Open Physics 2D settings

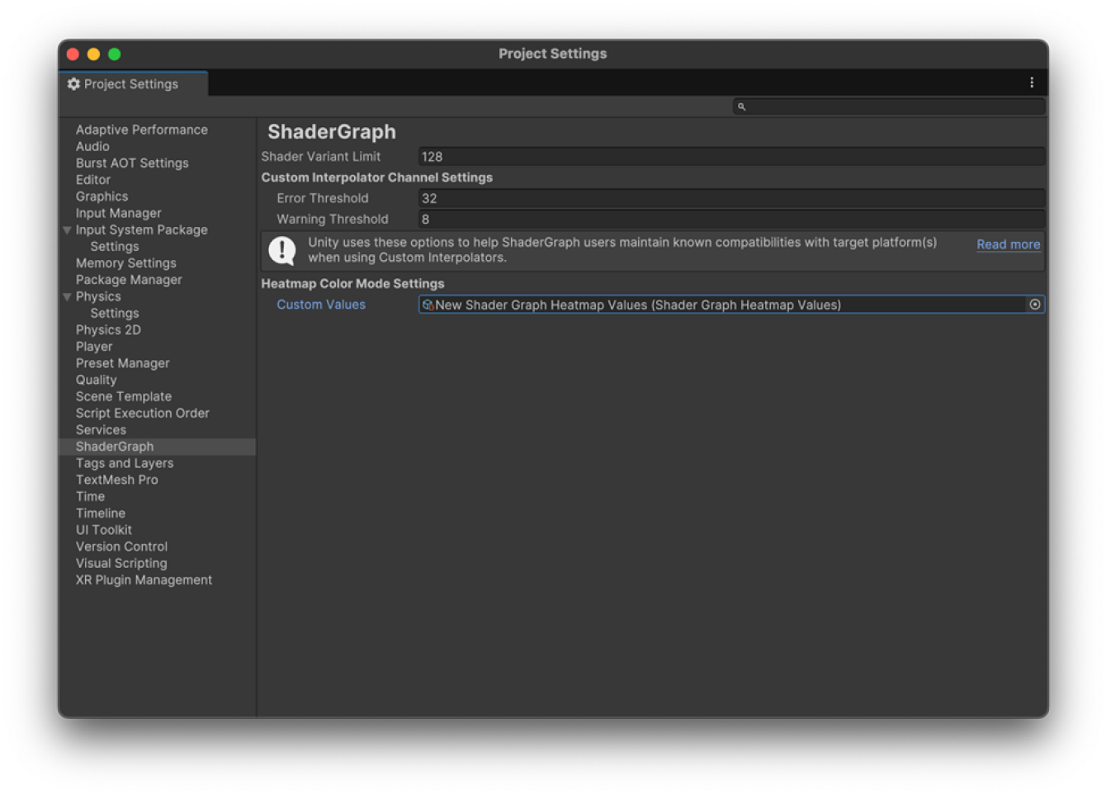click(x=108, y=330)
